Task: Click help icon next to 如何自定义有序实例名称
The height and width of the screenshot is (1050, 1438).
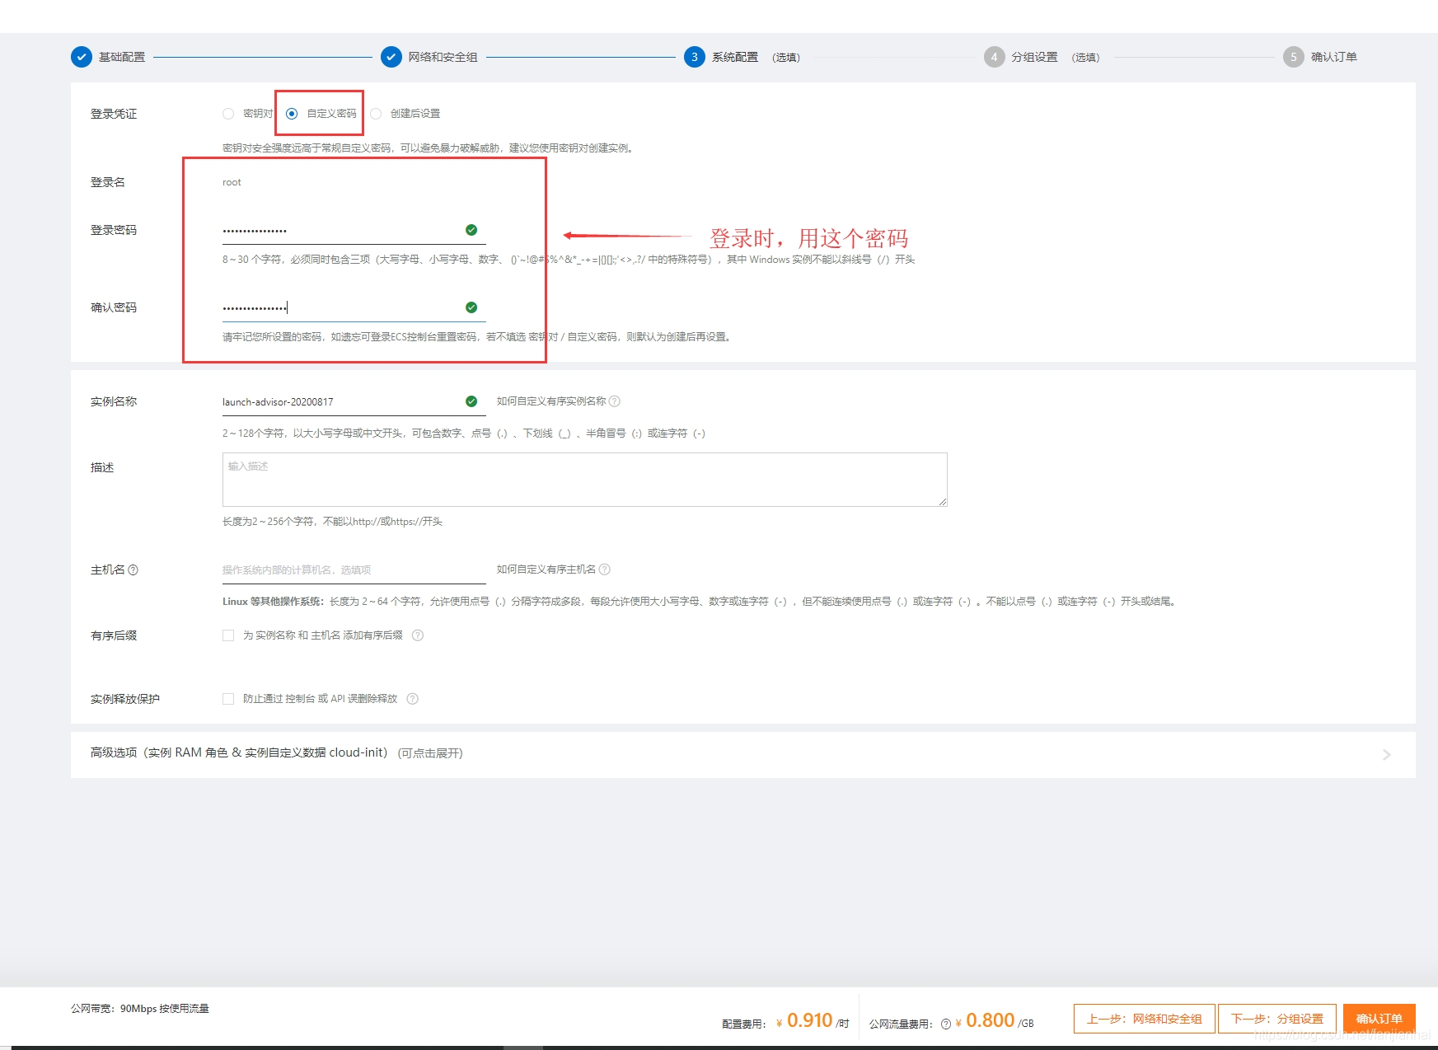Action: pos(615,401)
